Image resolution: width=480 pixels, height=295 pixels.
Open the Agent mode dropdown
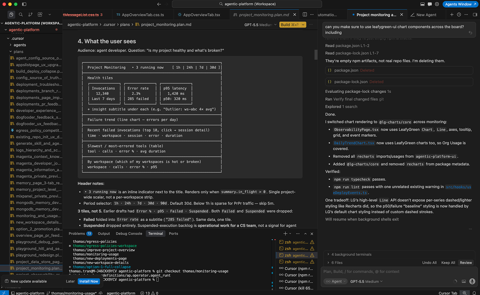click(x=336, y=282)
